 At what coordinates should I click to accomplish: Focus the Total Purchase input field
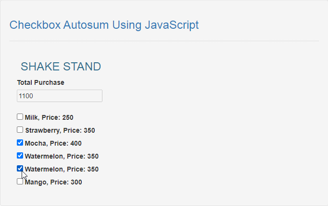60,96
